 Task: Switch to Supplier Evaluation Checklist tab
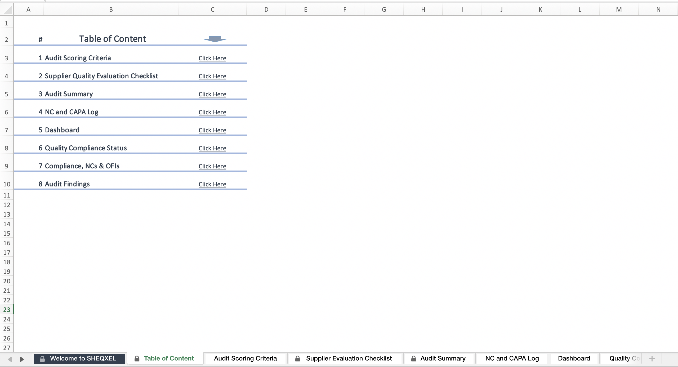coord(345,359)
